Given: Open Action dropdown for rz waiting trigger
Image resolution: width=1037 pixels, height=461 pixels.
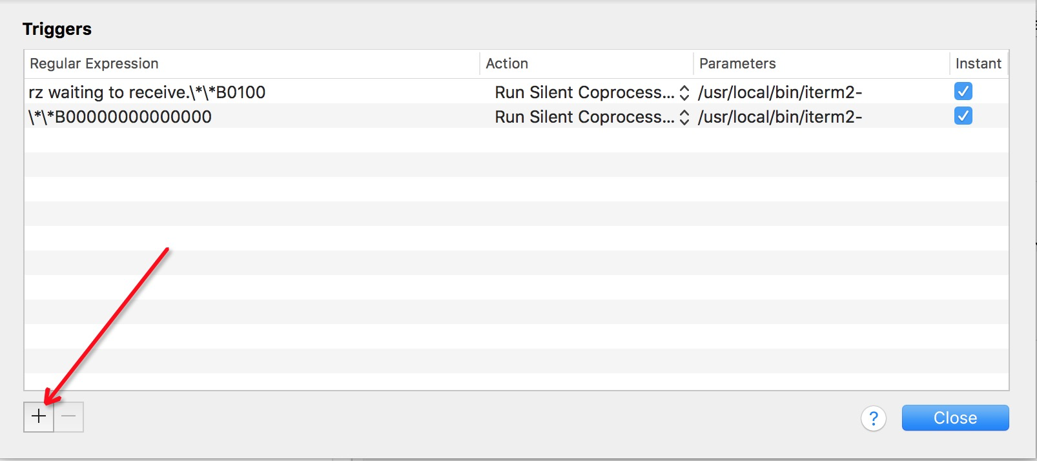Looking at the screenshot, I should (684, 93).
